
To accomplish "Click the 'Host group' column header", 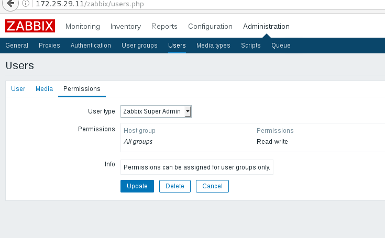I will pyautogui.click(x=139, y=131).
